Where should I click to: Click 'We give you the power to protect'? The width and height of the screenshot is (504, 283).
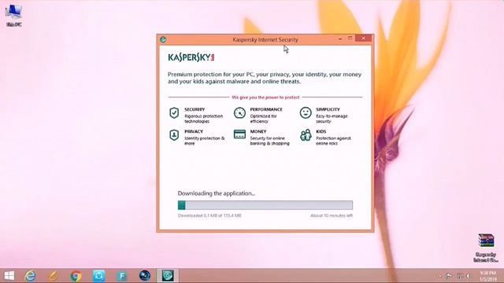[265, 97]
